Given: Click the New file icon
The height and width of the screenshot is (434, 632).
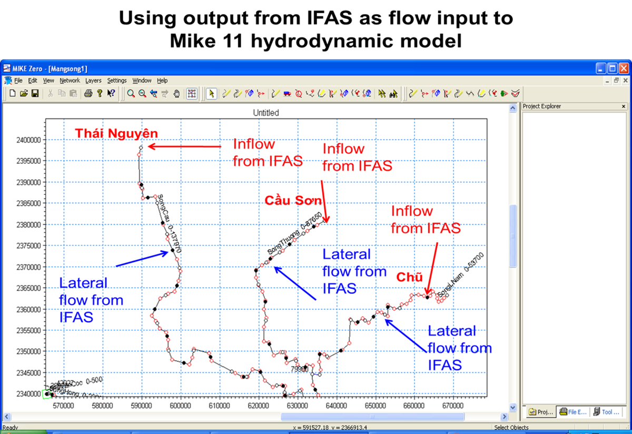Looking at the screenshot, I should (x=12, y=93).
